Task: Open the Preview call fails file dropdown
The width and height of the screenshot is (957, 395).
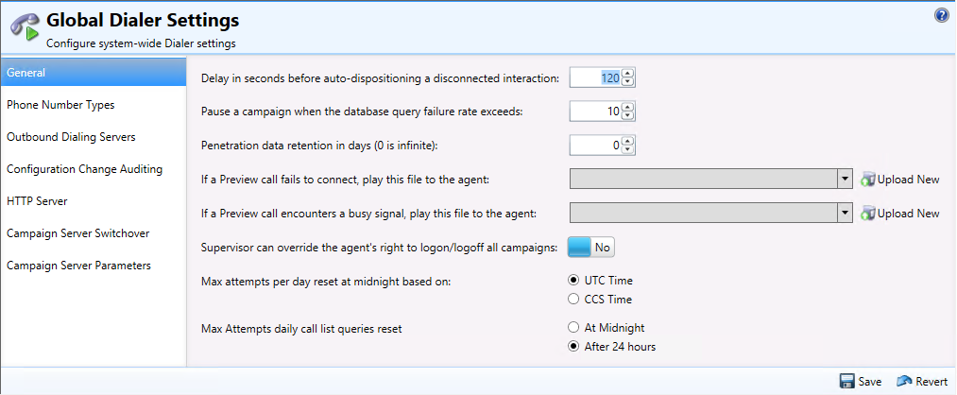Action: 844,180
